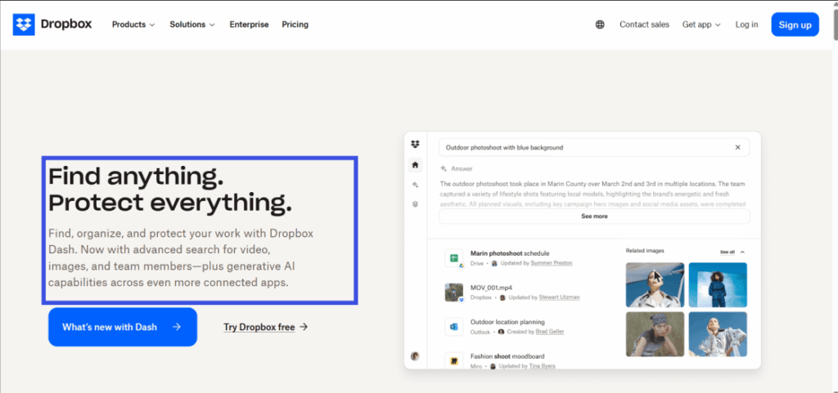Open the Brad Geller link

pos(551,332)
